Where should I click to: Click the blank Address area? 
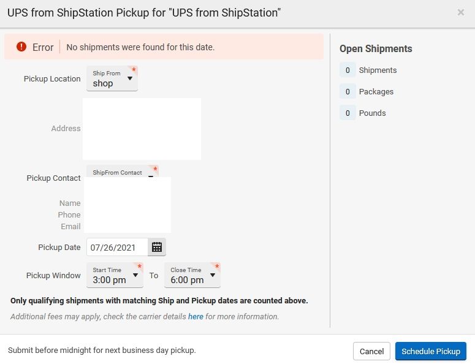(142, 129)
